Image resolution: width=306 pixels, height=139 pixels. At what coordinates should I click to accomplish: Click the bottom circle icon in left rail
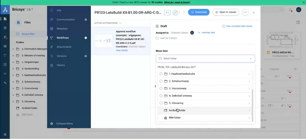coord(5,134)
